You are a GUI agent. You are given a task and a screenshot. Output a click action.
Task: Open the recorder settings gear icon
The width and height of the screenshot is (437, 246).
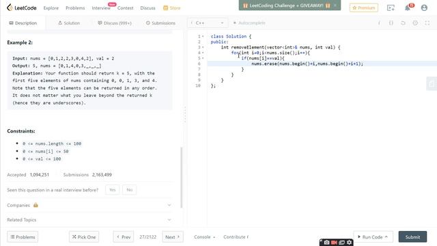[x=349, y=243]
